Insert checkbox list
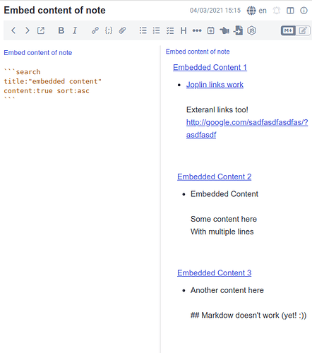This screenshot has width=312, height=353. [170, 30]
